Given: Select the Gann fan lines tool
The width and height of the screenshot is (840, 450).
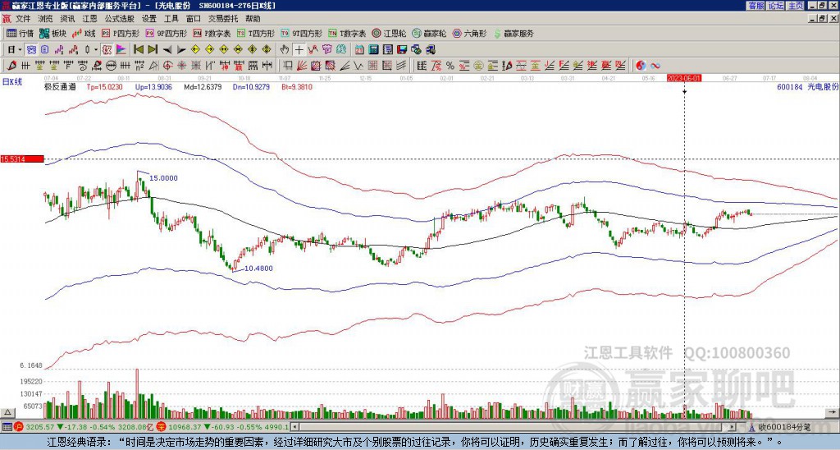Looking at the screenshot, I should (302, 66).
